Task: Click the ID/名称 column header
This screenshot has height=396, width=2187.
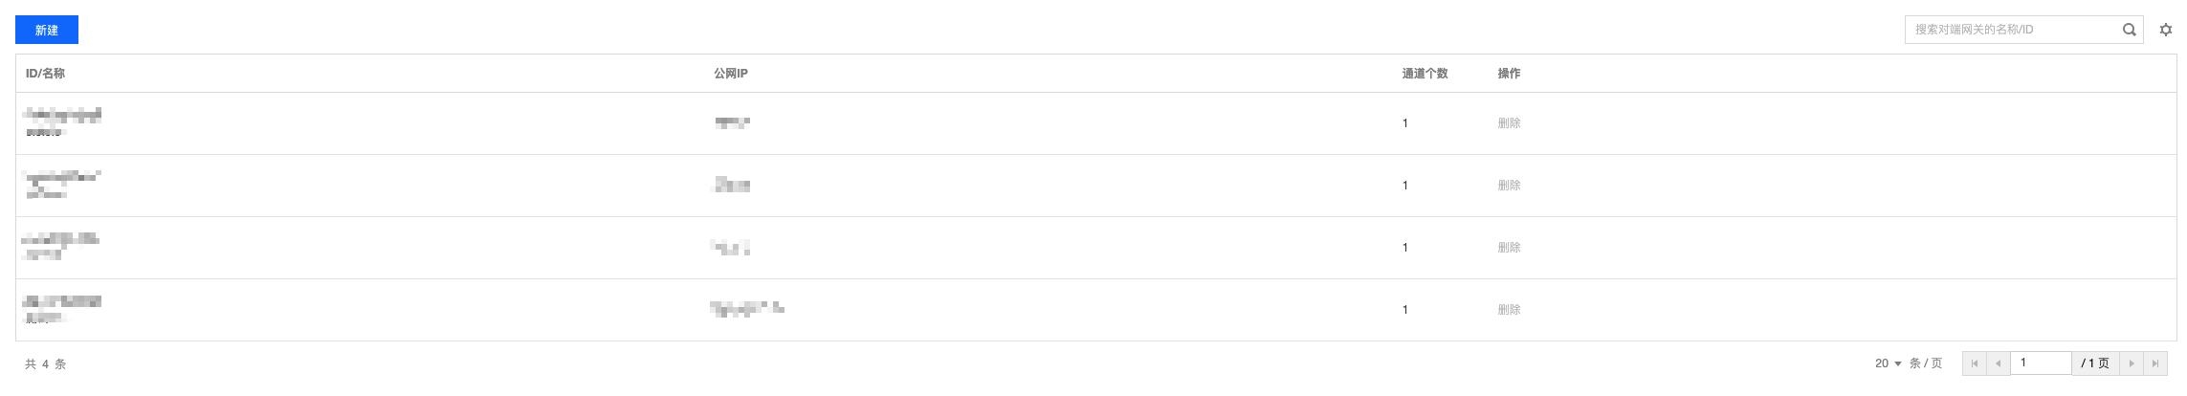Action: [45, 74]
